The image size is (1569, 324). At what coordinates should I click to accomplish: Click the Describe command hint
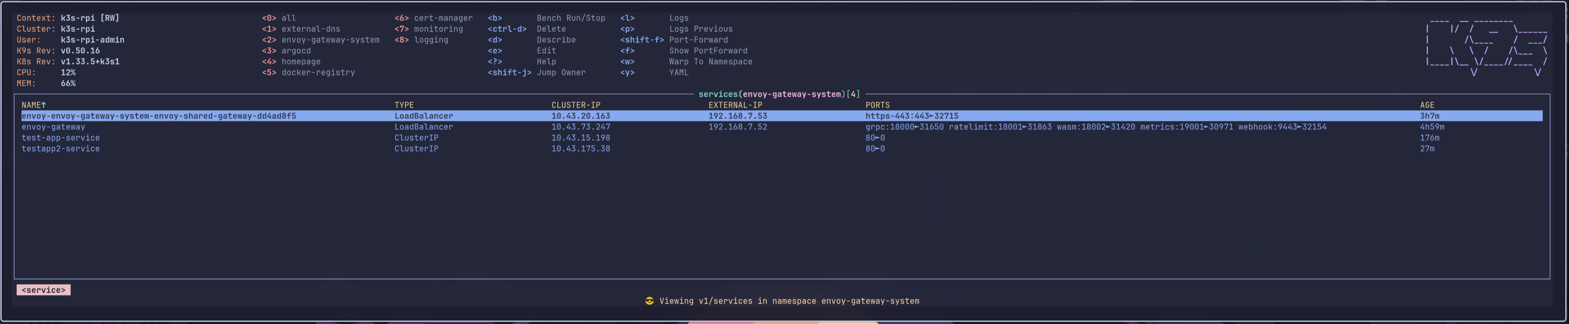(555, 40)
